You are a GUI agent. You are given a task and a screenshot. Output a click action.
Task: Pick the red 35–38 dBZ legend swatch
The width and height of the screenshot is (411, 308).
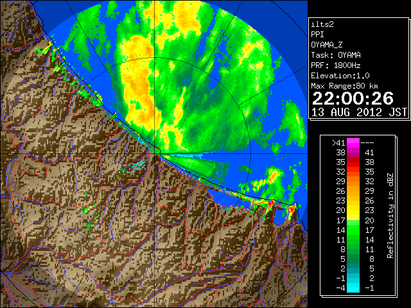[x=353, y=162]
